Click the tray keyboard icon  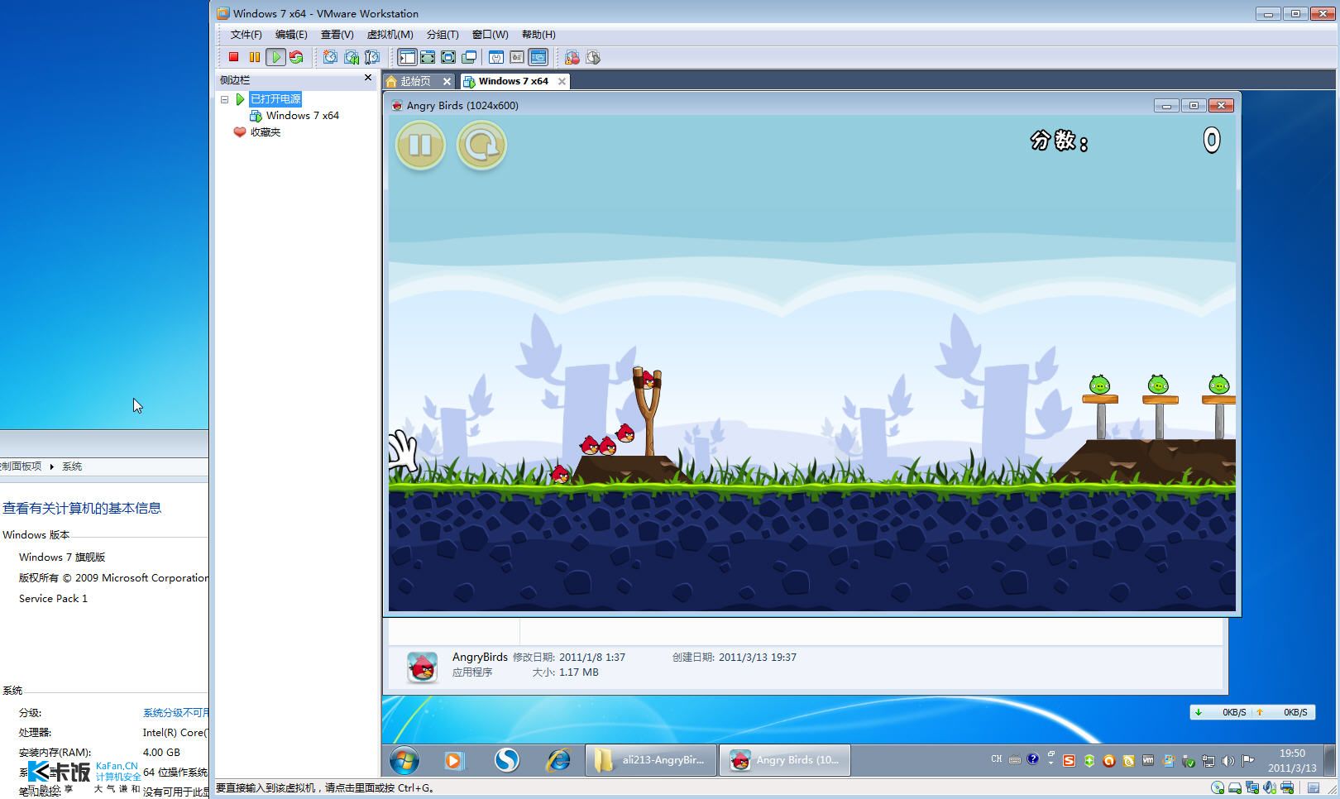click(x=1015, y=759)
